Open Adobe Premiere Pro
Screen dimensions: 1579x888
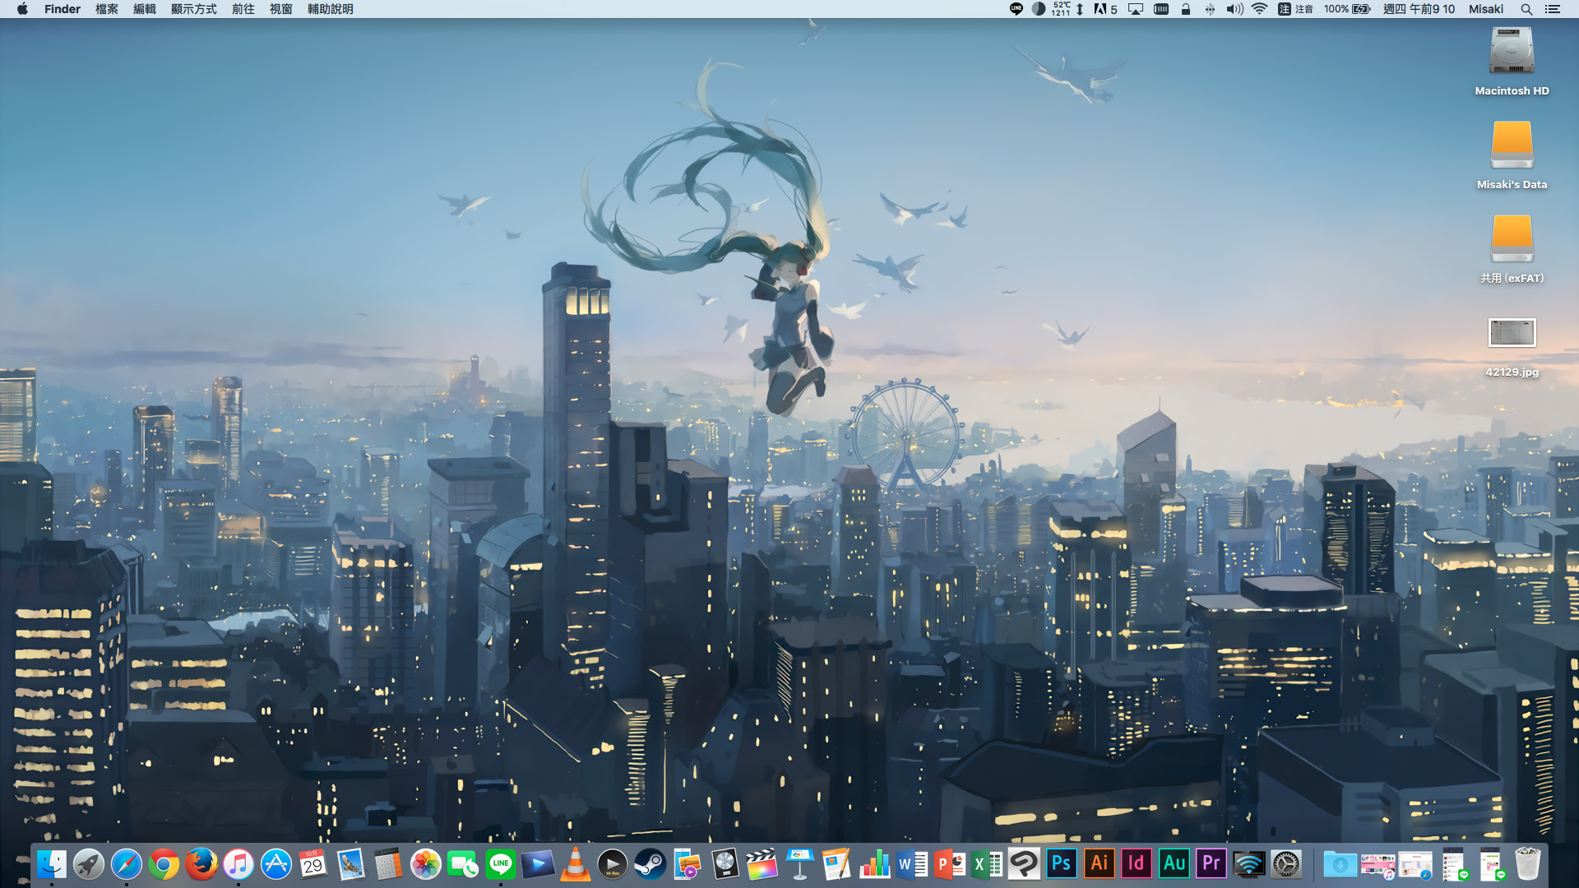point(1211,864)
